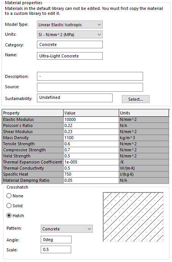Click the Elastic Modulus value cell
This screenshot has height=262, width=172.
[x=91, y=119]
